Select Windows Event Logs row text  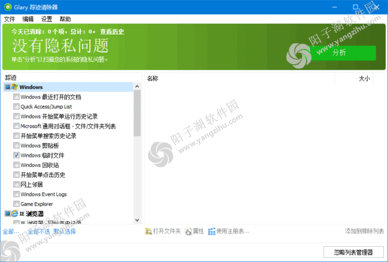pos(44,194)
